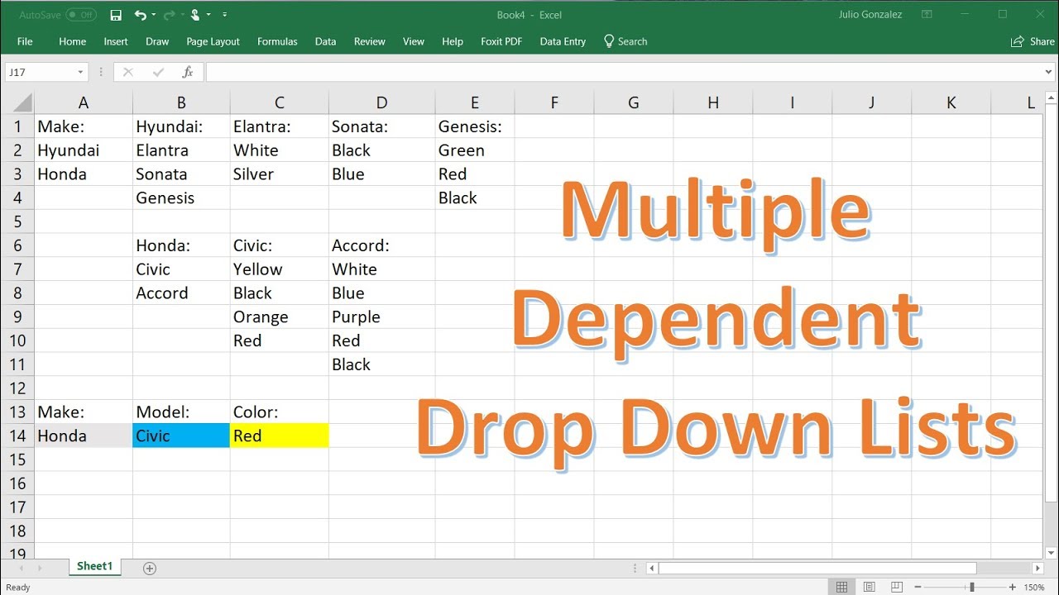
Task: Open the Data ribbon tab
Action: pos(325,41)
